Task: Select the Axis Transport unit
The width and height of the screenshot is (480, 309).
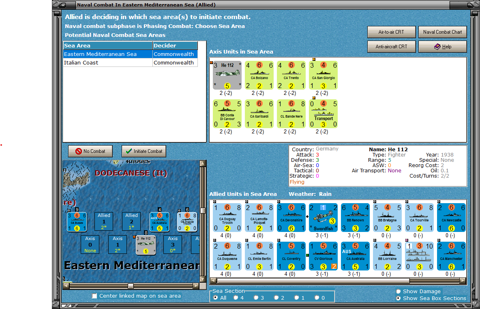Action: pyautogui.click(x=323, y=114)
